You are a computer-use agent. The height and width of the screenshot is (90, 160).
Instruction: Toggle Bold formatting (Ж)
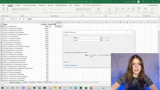click(x=13, y=12)
